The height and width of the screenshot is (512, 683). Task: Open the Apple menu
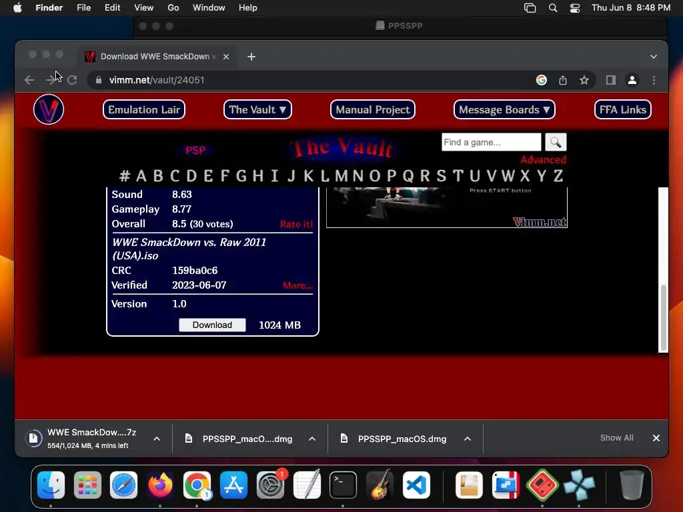17,8
